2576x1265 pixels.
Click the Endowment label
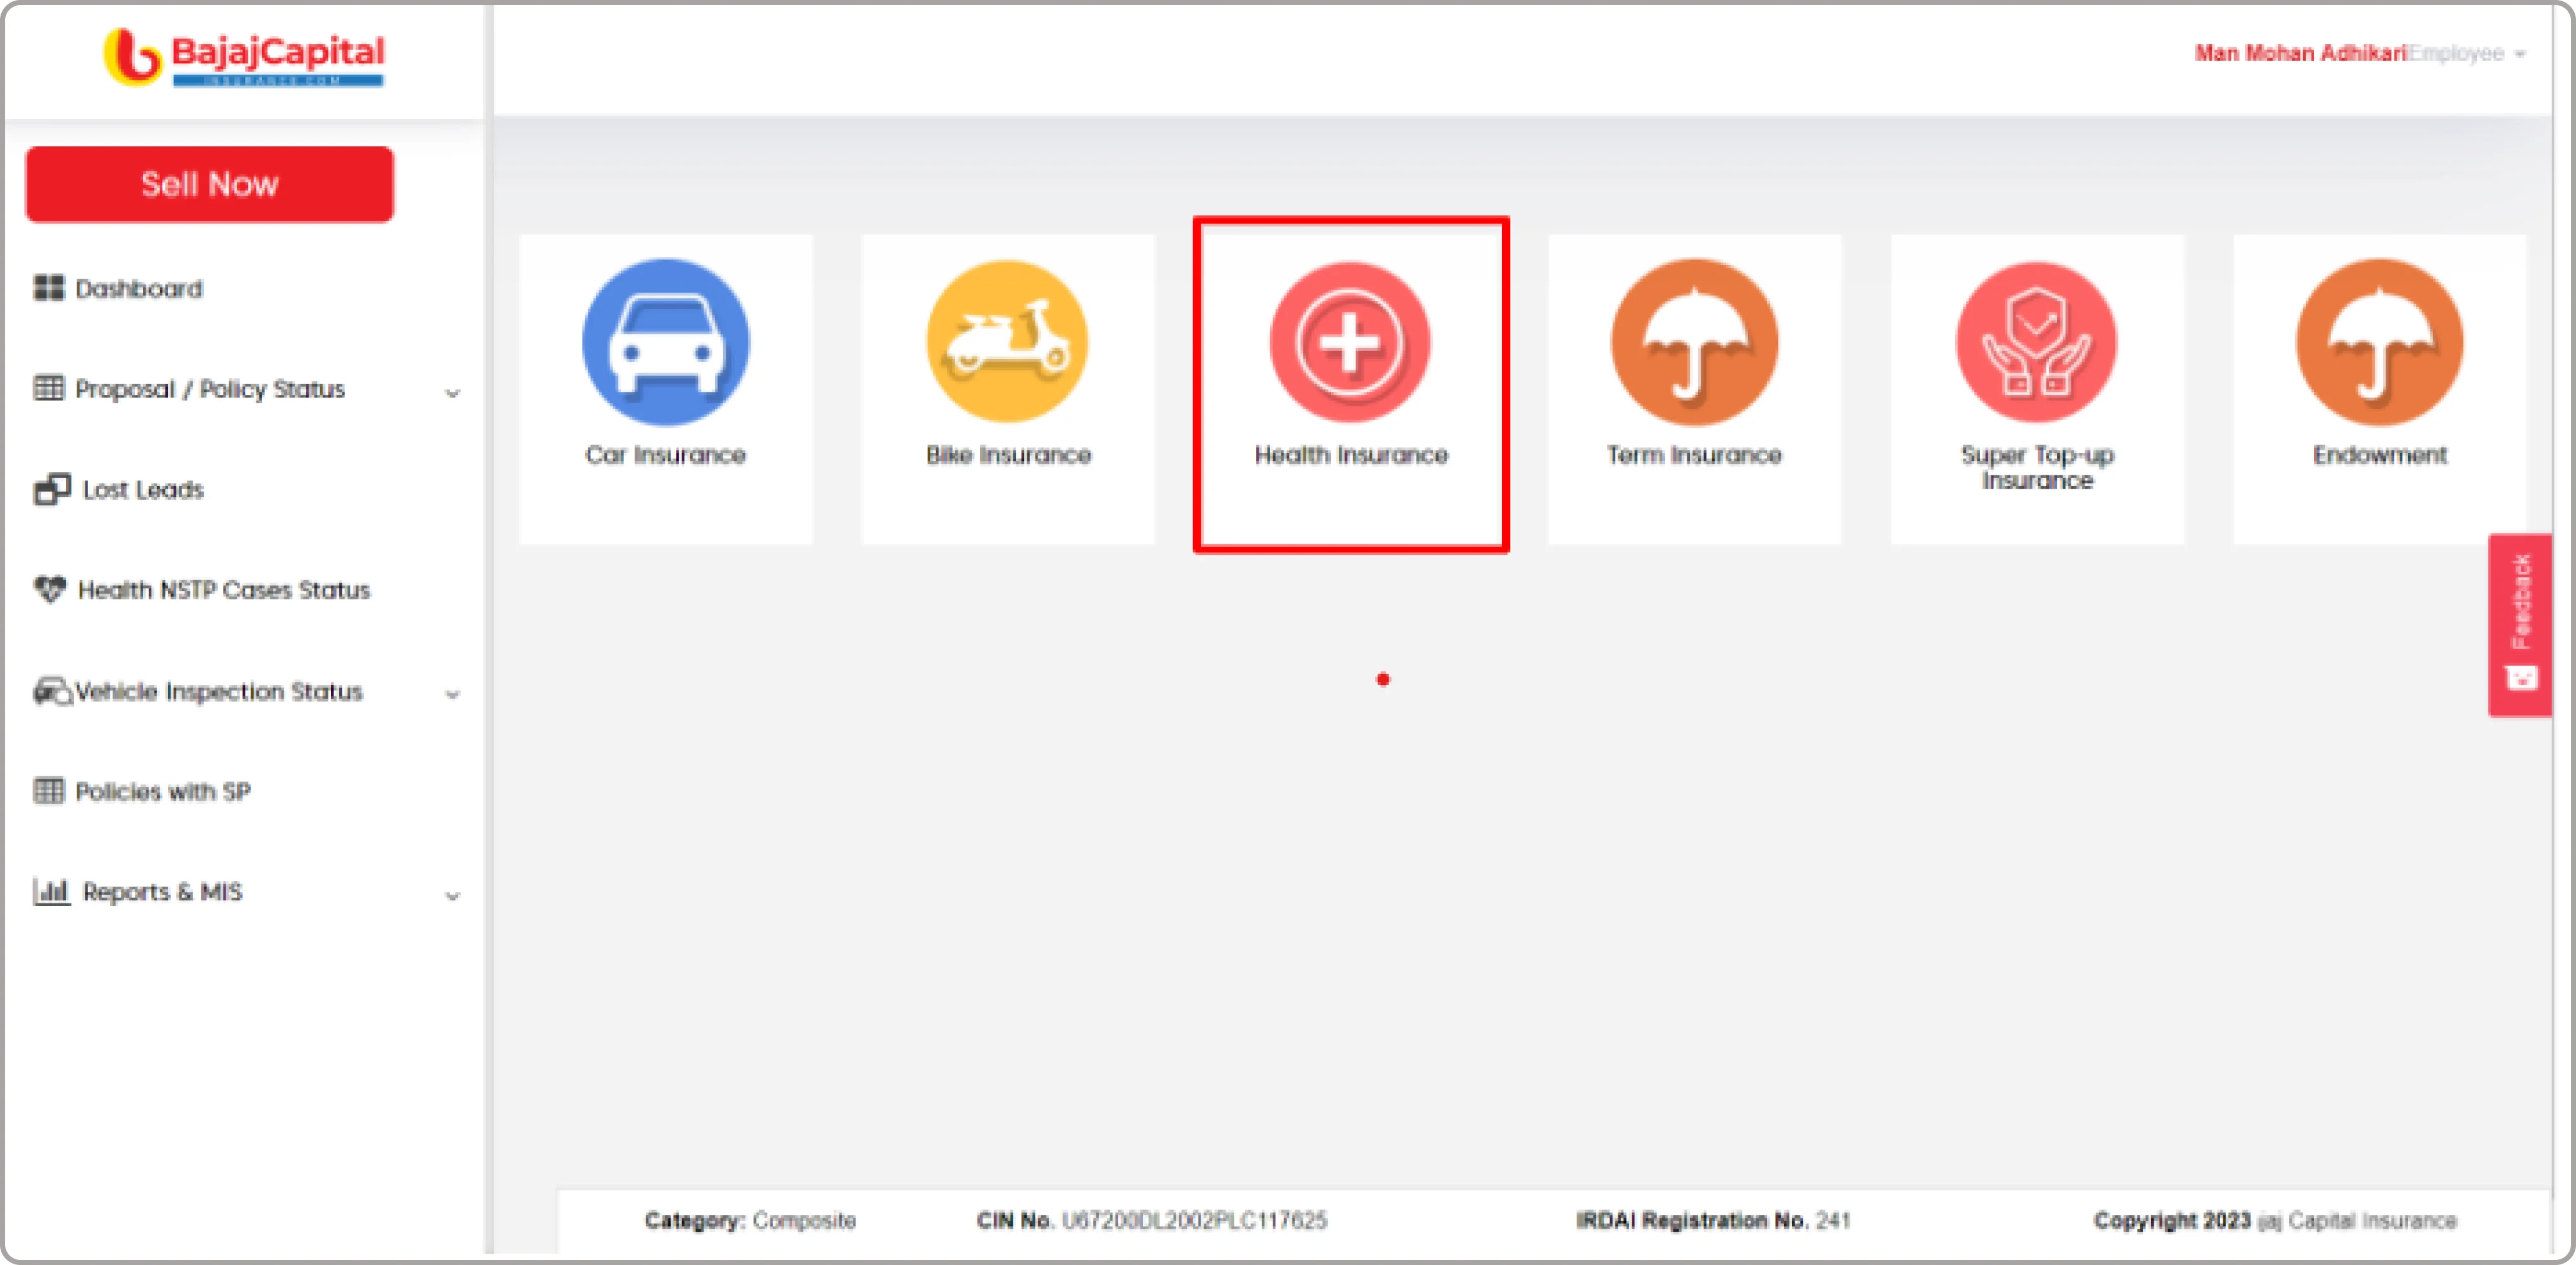2379,455
